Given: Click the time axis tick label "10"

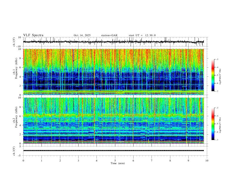Looking at the screenshot, I should pos(207,161).
